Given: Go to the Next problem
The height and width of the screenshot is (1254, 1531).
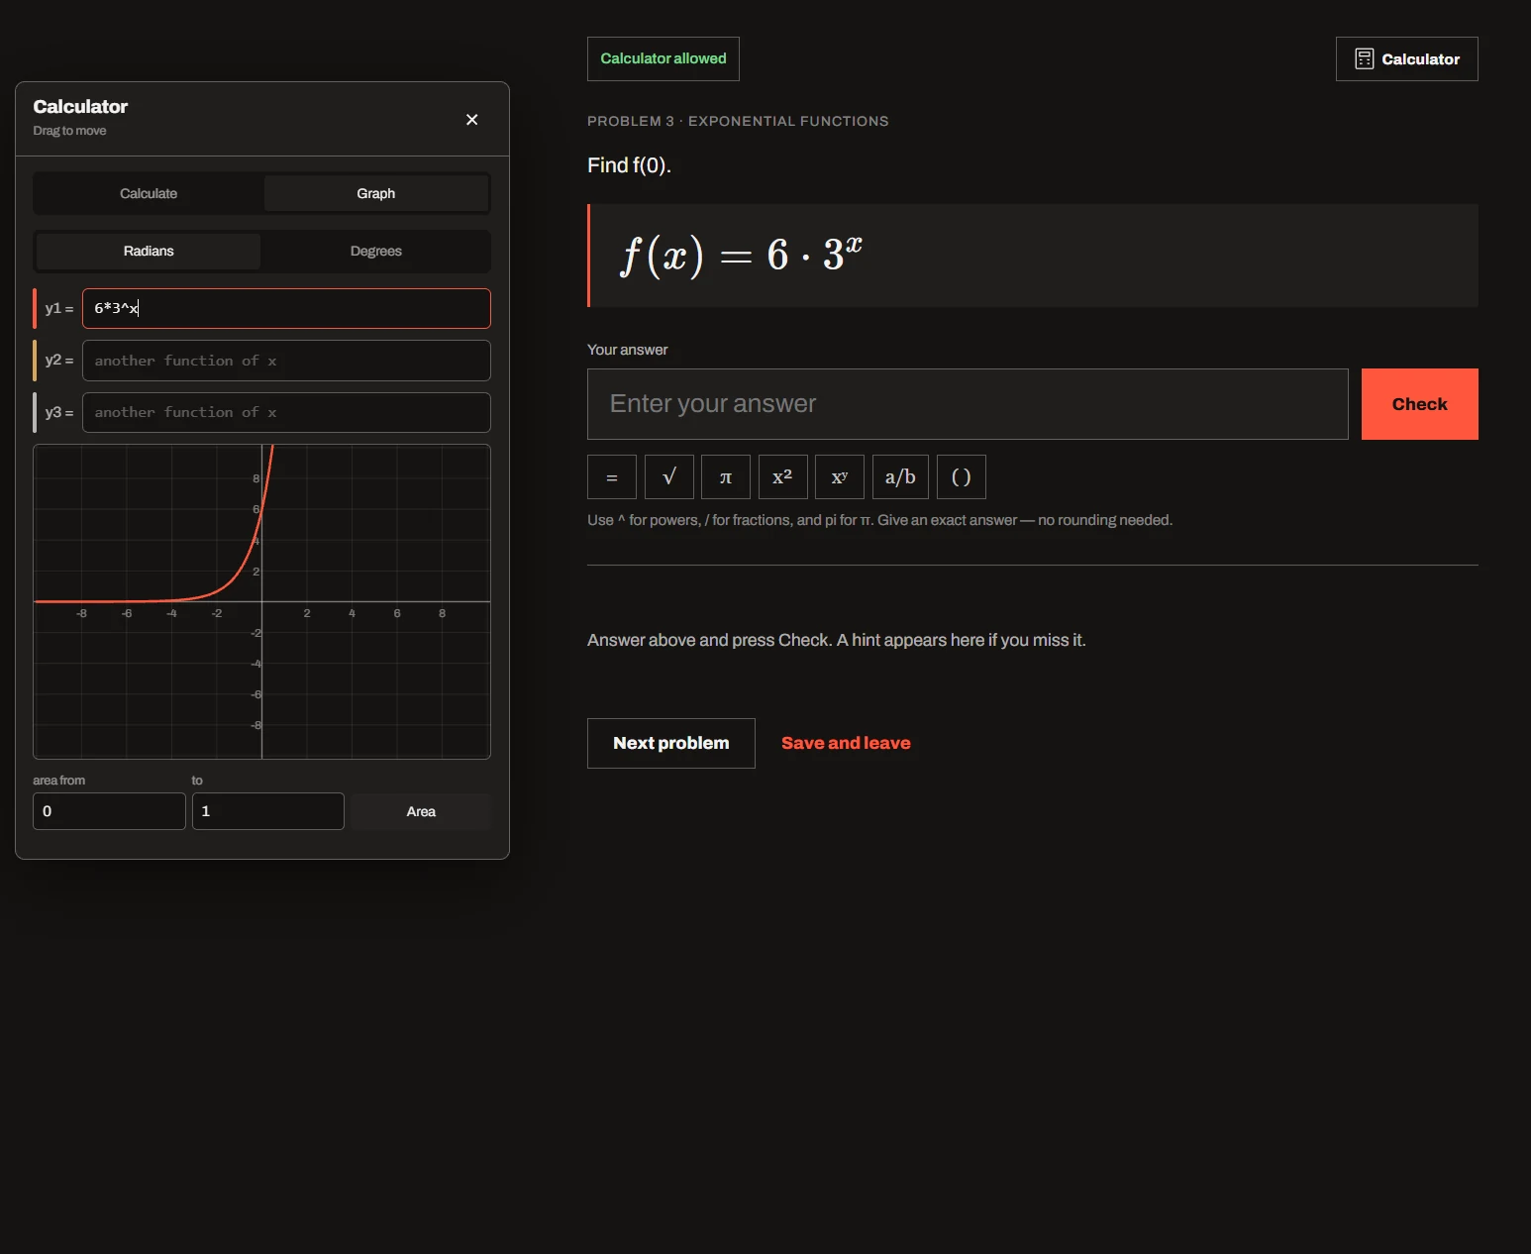Looking at the screenshot, I should click(x=671, y=743).
